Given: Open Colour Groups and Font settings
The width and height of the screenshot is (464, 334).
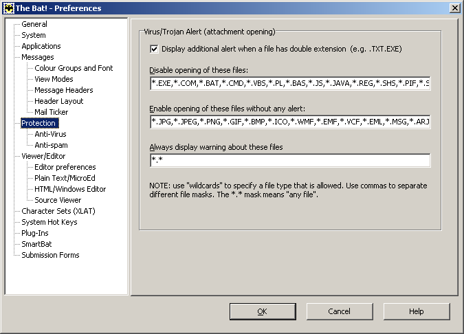Looking at the screenshot, I should coord(74,68).
